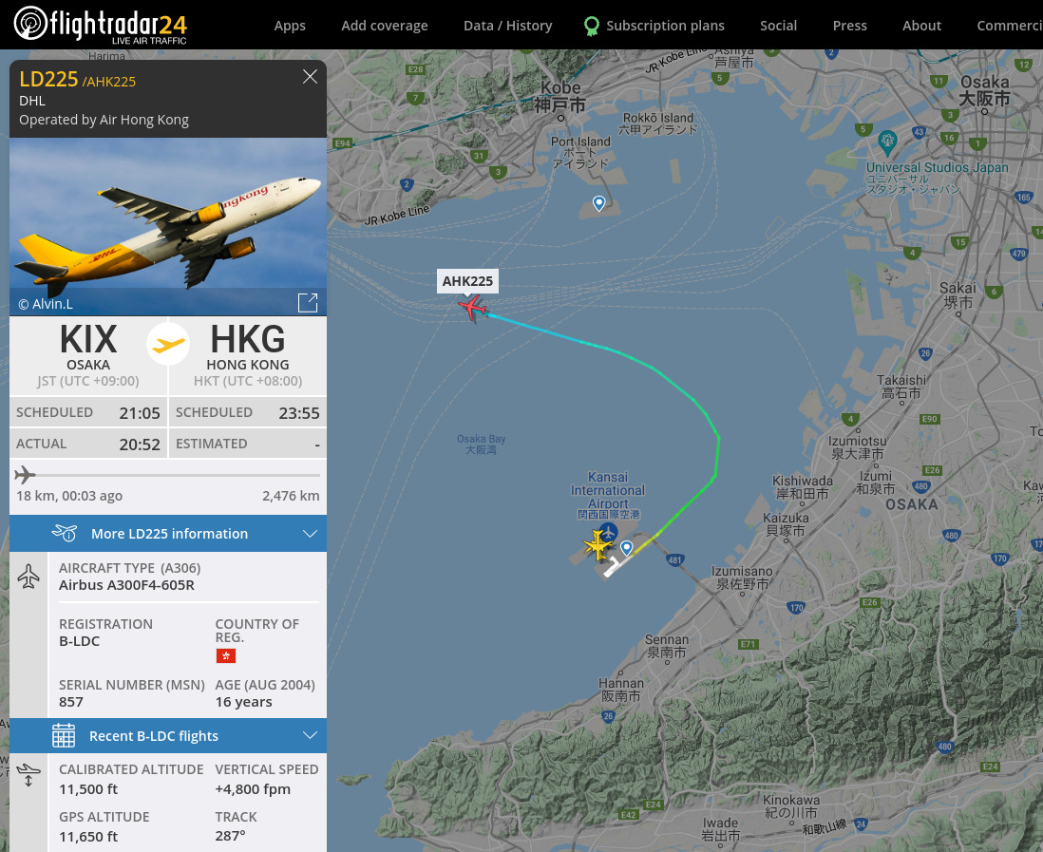This screenshot has height=852, width=1043.
Task: Click the Subscription plans badge icon
Action: 591,26
